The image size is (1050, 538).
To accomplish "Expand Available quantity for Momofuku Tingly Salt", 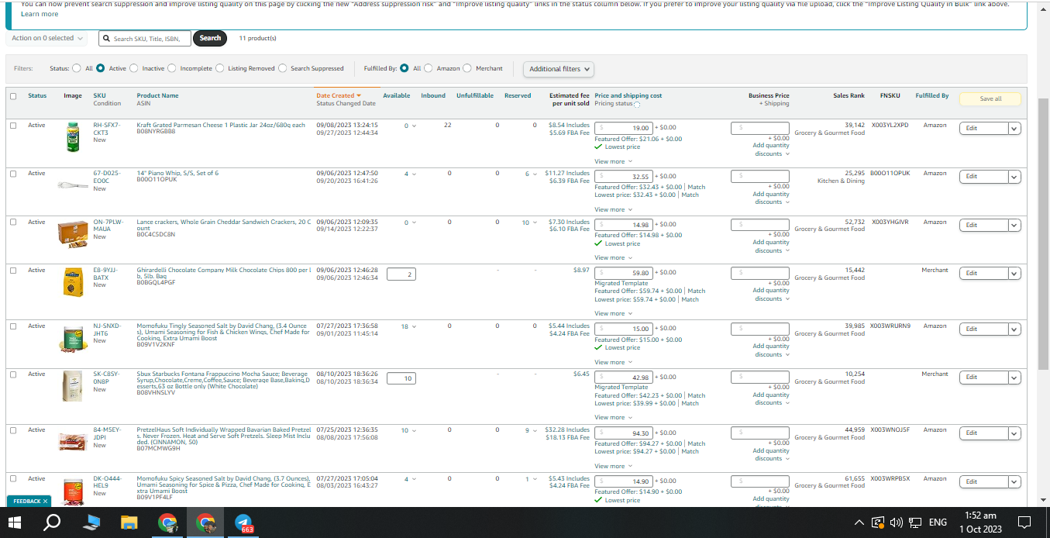I will click(x=408, y=326).
